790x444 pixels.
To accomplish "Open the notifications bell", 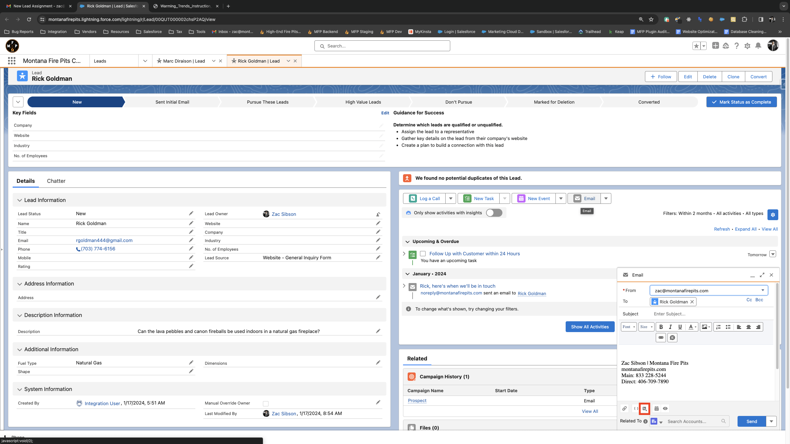I will click(x=758, y=46).
